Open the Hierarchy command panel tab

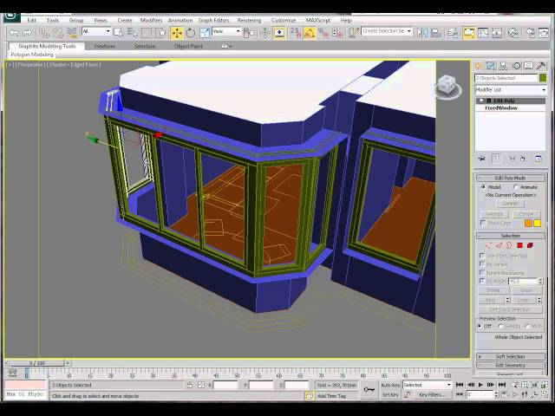click(503, 66)
